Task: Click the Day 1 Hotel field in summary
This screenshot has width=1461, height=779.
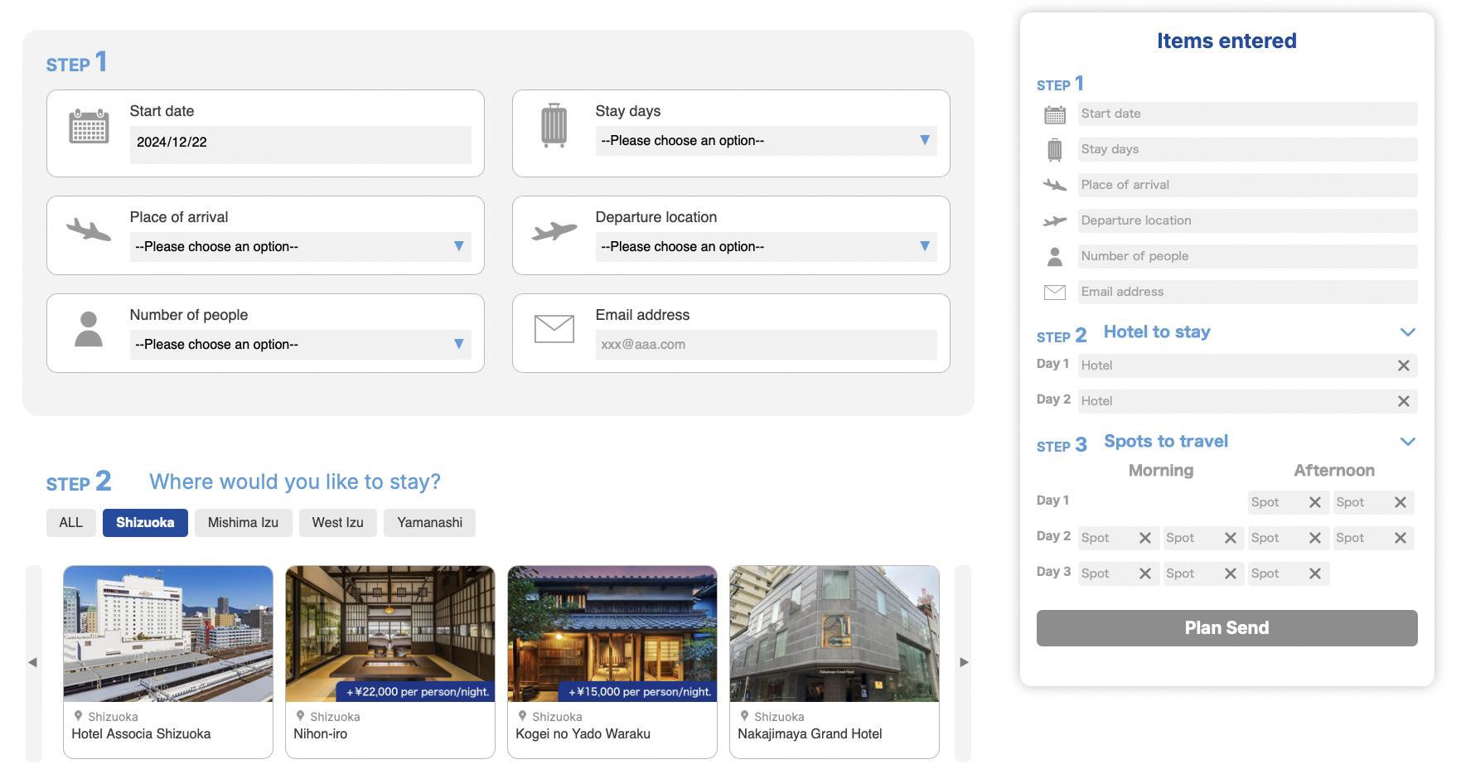Action: coord(1247,365)
